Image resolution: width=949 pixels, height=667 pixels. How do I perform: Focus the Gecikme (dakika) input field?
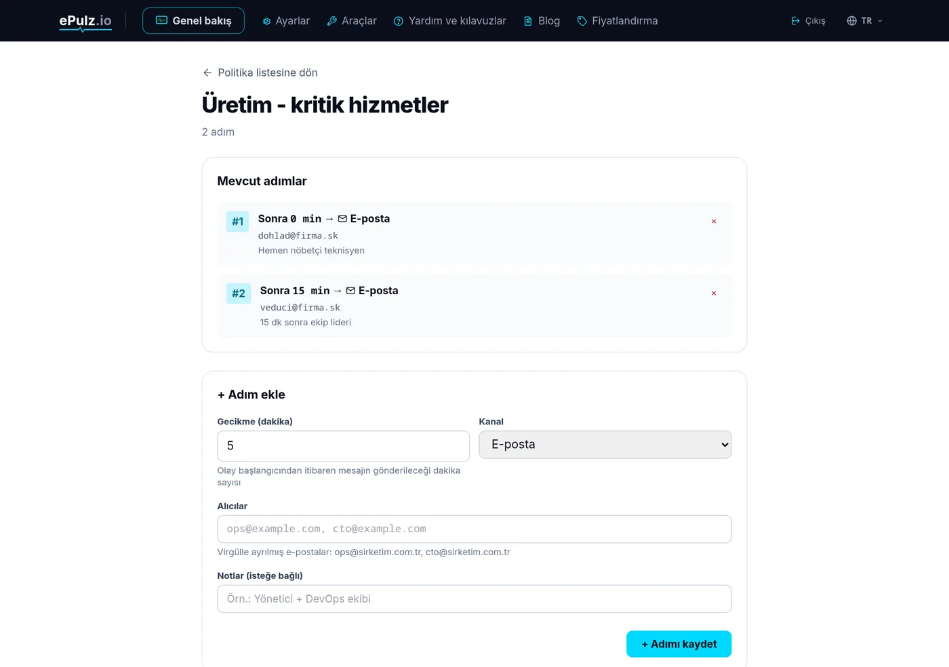(x=344, y=446)
